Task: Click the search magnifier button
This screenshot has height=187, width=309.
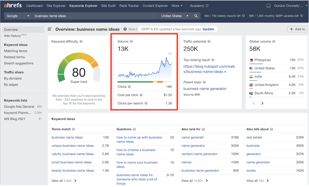Action: [x=196, y=16]
